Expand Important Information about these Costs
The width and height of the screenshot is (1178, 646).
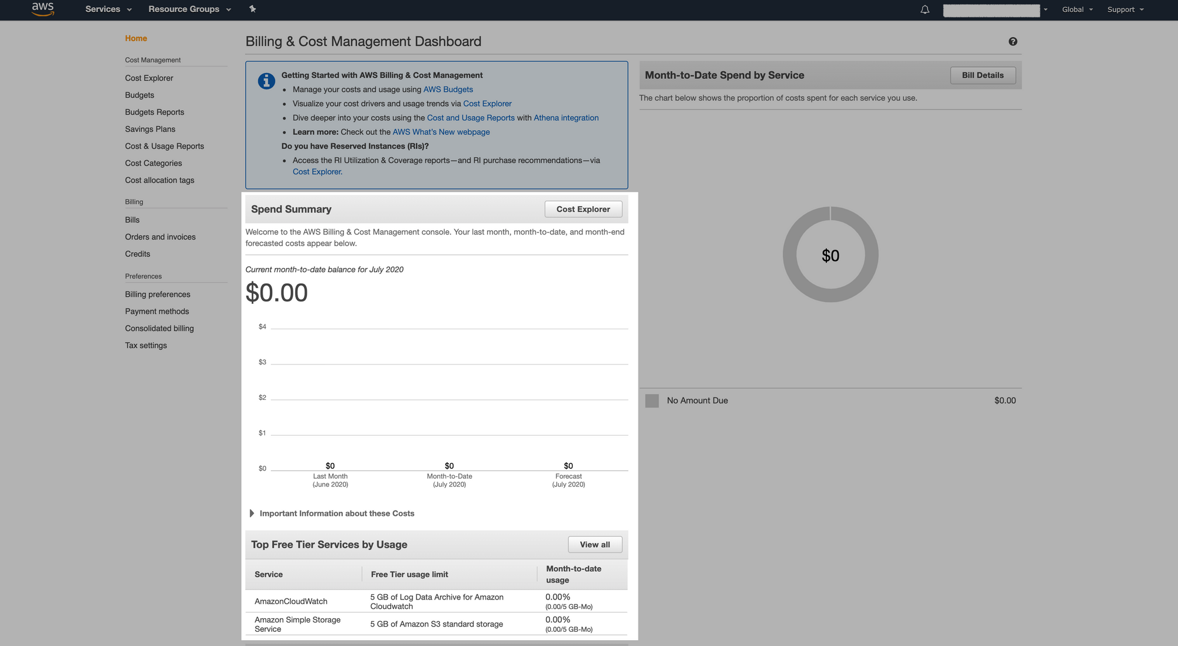click(x=332, y=514)
